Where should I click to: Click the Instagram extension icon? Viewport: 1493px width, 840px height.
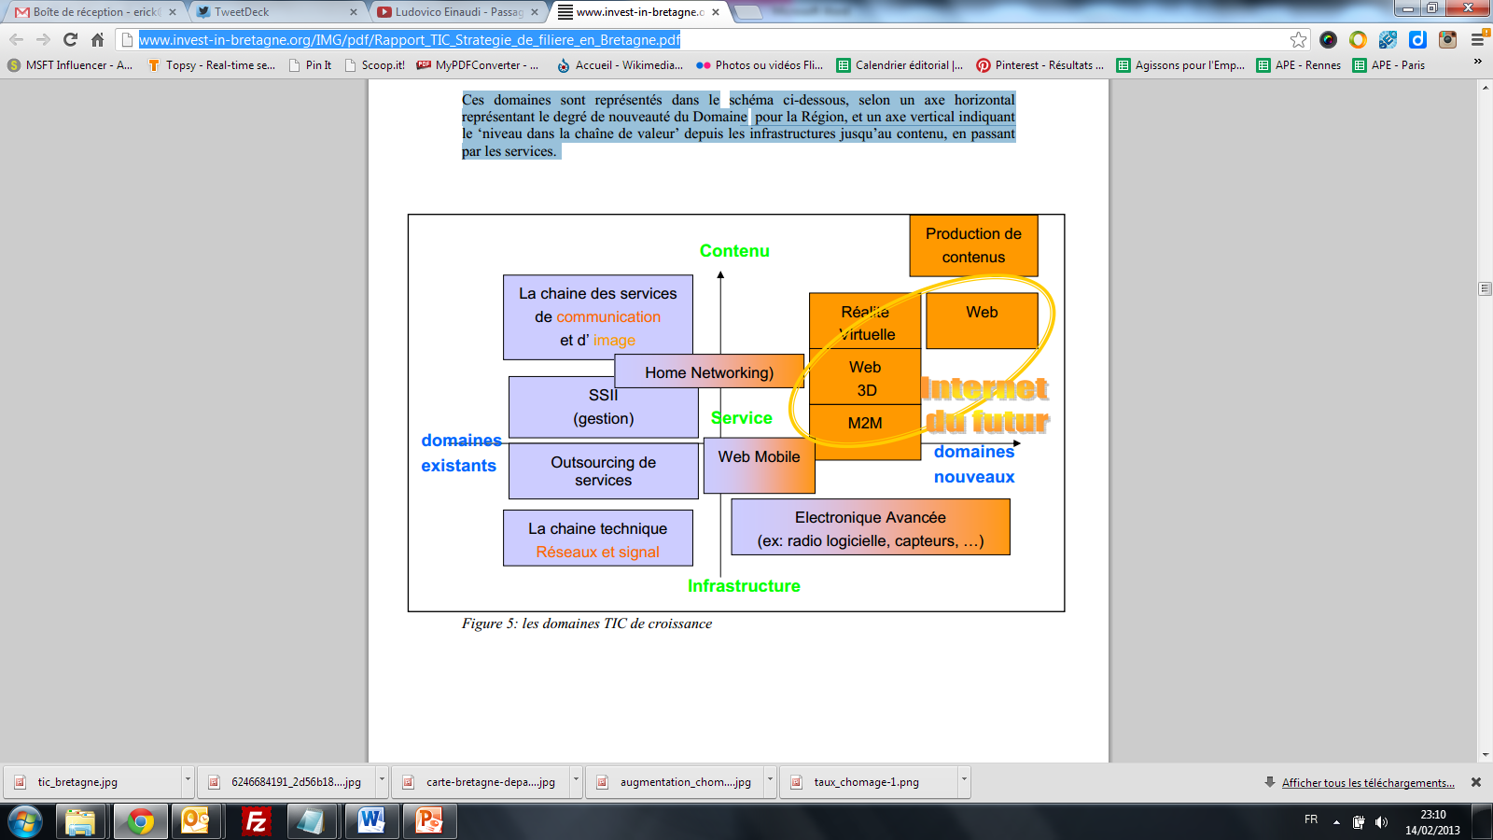[1447, 39]
